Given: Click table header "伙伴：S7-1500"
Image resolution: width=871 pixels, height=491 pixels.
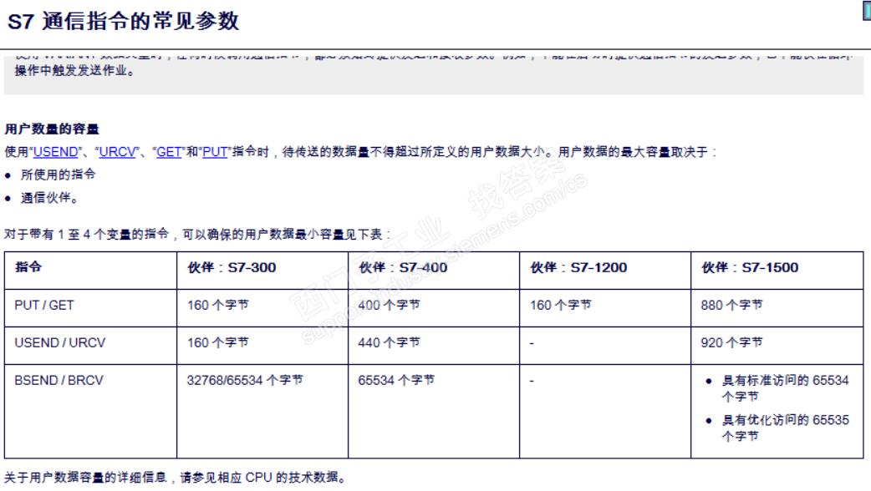Looking at the screenshot, I should point(750,267).
